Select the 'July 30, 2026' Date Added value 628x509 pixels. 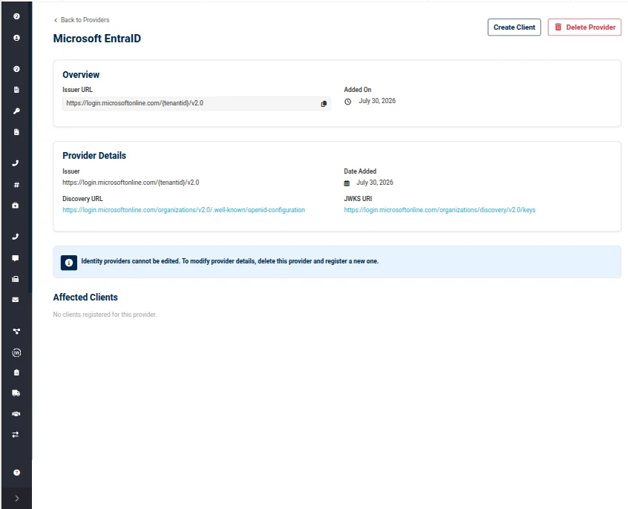(x=374, y=183)
